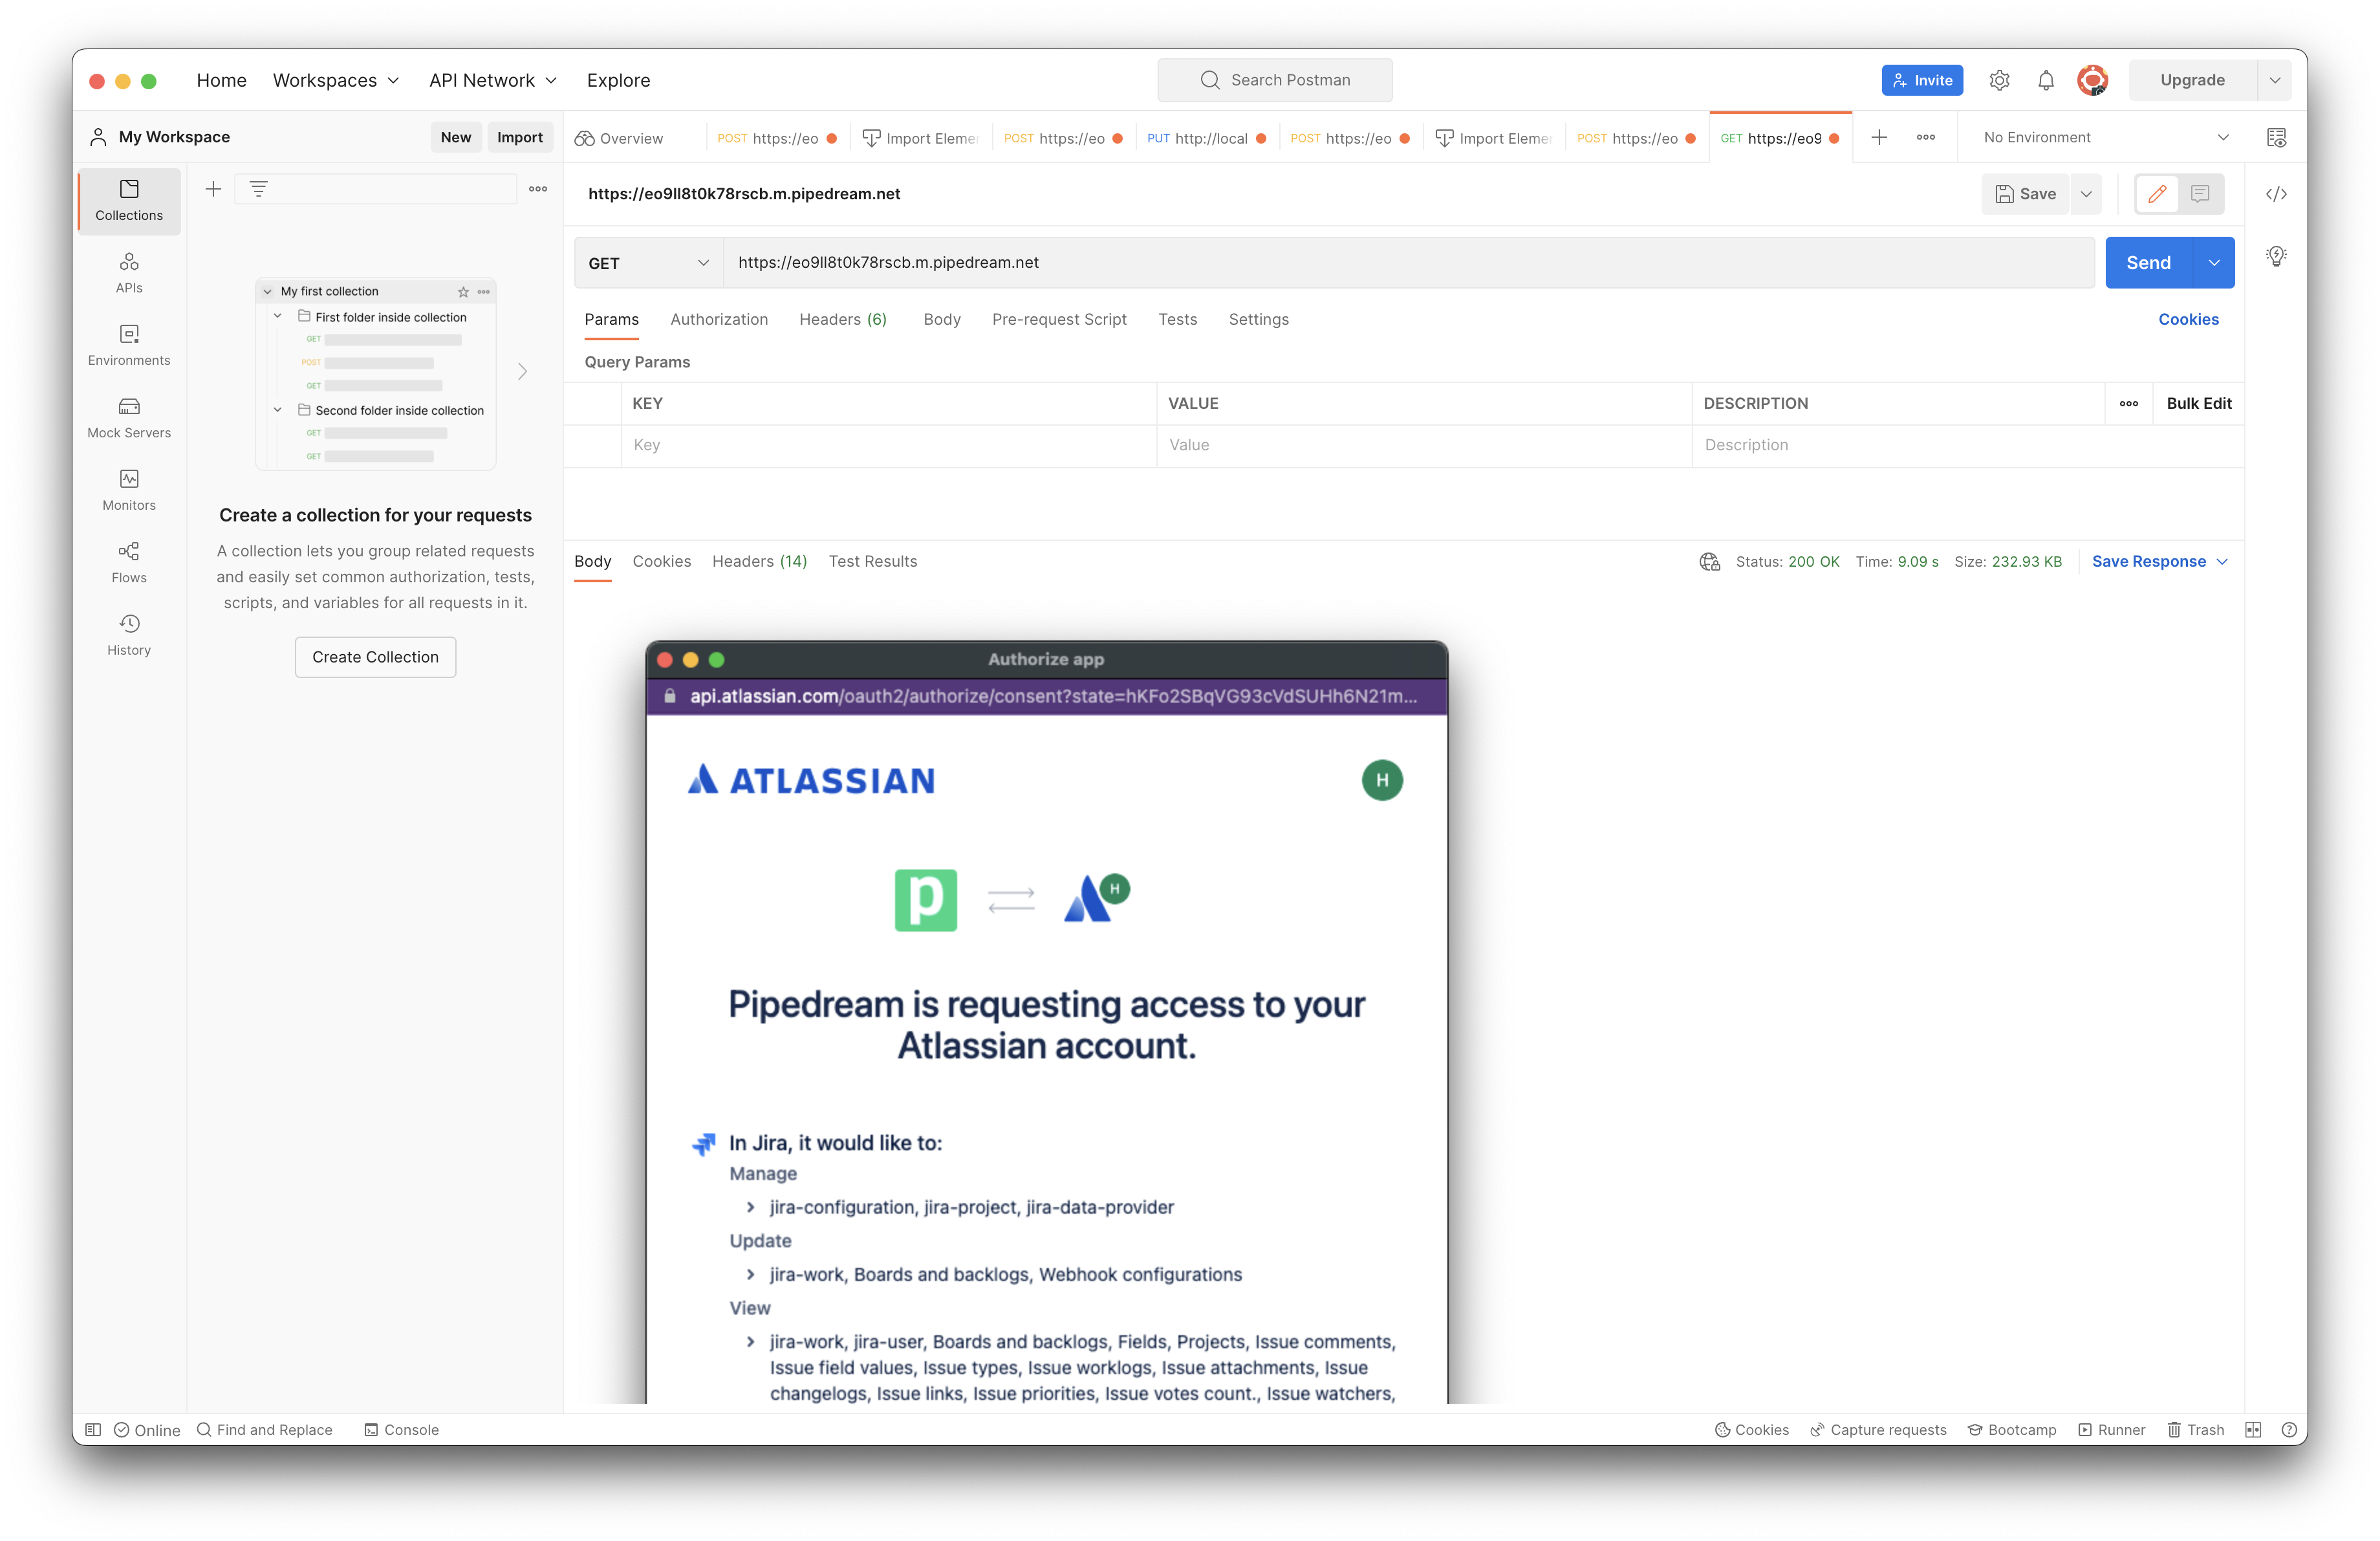The width and height of the screenshot is (2380, 1541).
Task: Click the environment quick look icon
Action: coord(2276,137)
